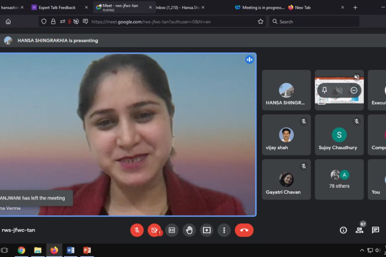Turn on the camera button
This screenshot has width=386, height=257.
(154, 230)
